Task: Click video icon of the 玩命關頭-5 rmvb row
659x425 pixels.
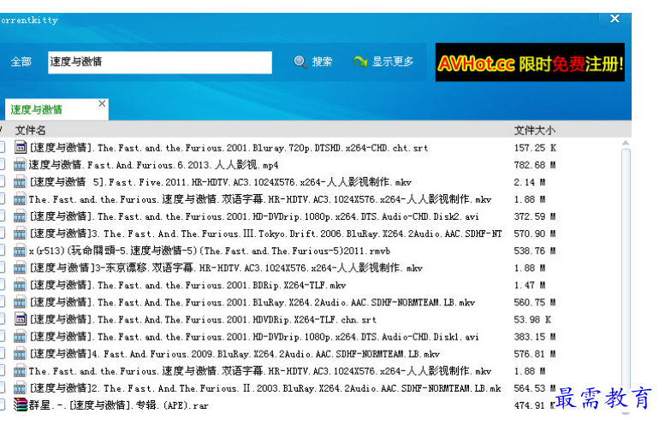Action: pyautogui.click(x=20, y=251)
